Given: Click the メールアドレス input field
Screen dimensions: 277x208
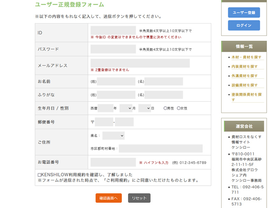Looking at the screenshot, I should pyautogui.click(x=140, y=63).
